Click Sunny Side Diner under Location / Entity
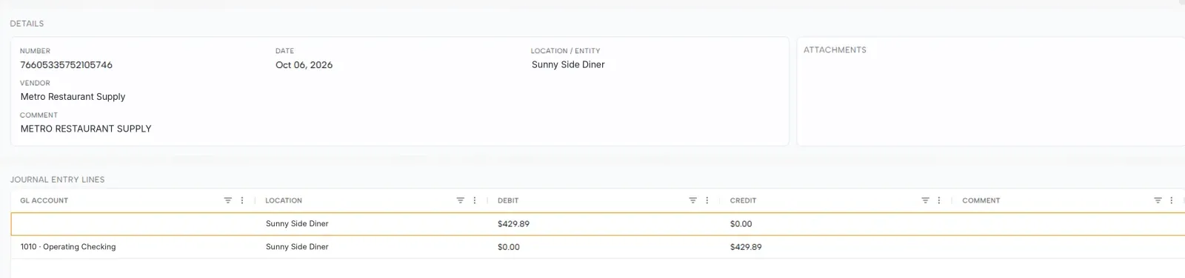Screen dimensions: 1185x278 pos(568,65)
